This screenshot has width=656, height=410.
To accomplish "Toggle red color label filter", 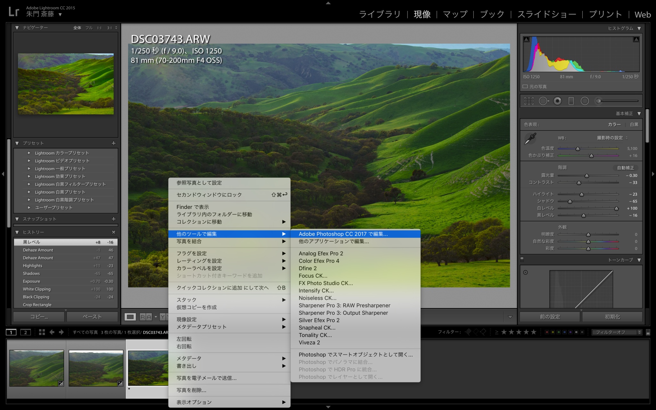I will click(x=547, y=332).
